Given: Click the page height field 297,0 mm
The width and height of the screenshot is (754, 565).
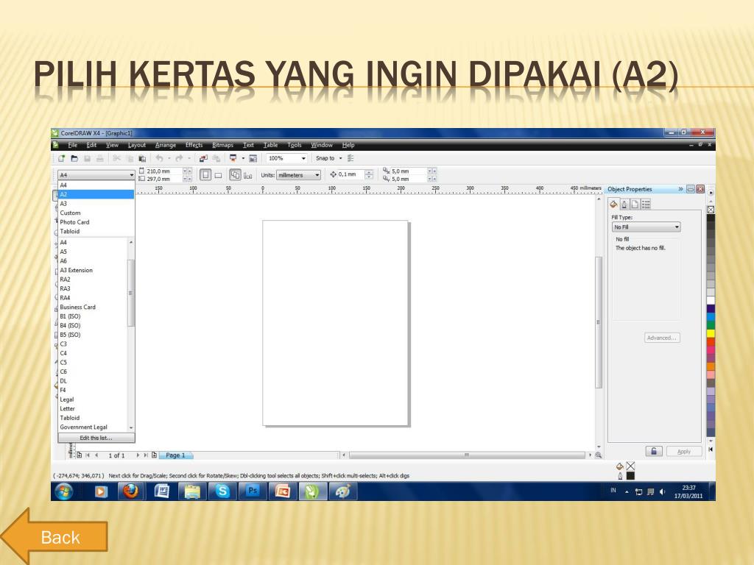Looking at the screenshot, I should coord(163,179).
